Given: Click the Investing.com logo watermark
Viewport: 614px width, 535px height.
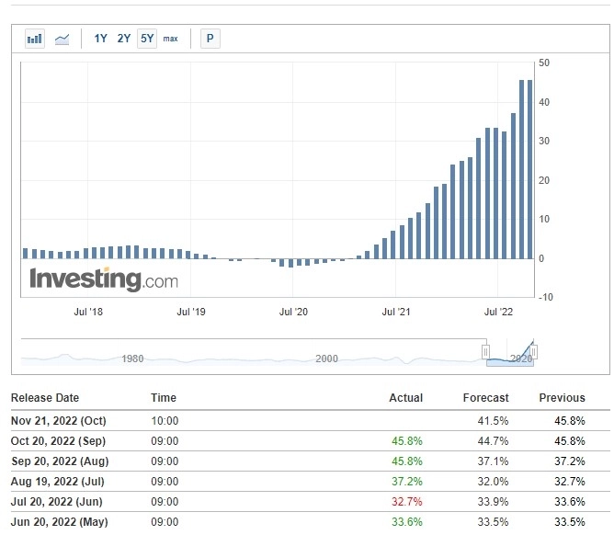Looking at the screenshot, I should (x=103, y=279).
